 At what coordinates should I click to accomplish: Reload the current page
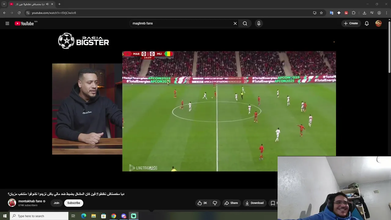coord(19,13)
